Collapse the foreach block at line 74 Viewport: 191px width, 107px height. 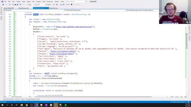point(16,91)
